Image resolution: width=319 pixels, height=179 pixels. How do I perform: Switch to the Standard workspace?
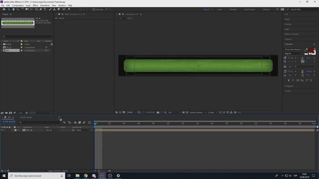[x=233, y=9]
